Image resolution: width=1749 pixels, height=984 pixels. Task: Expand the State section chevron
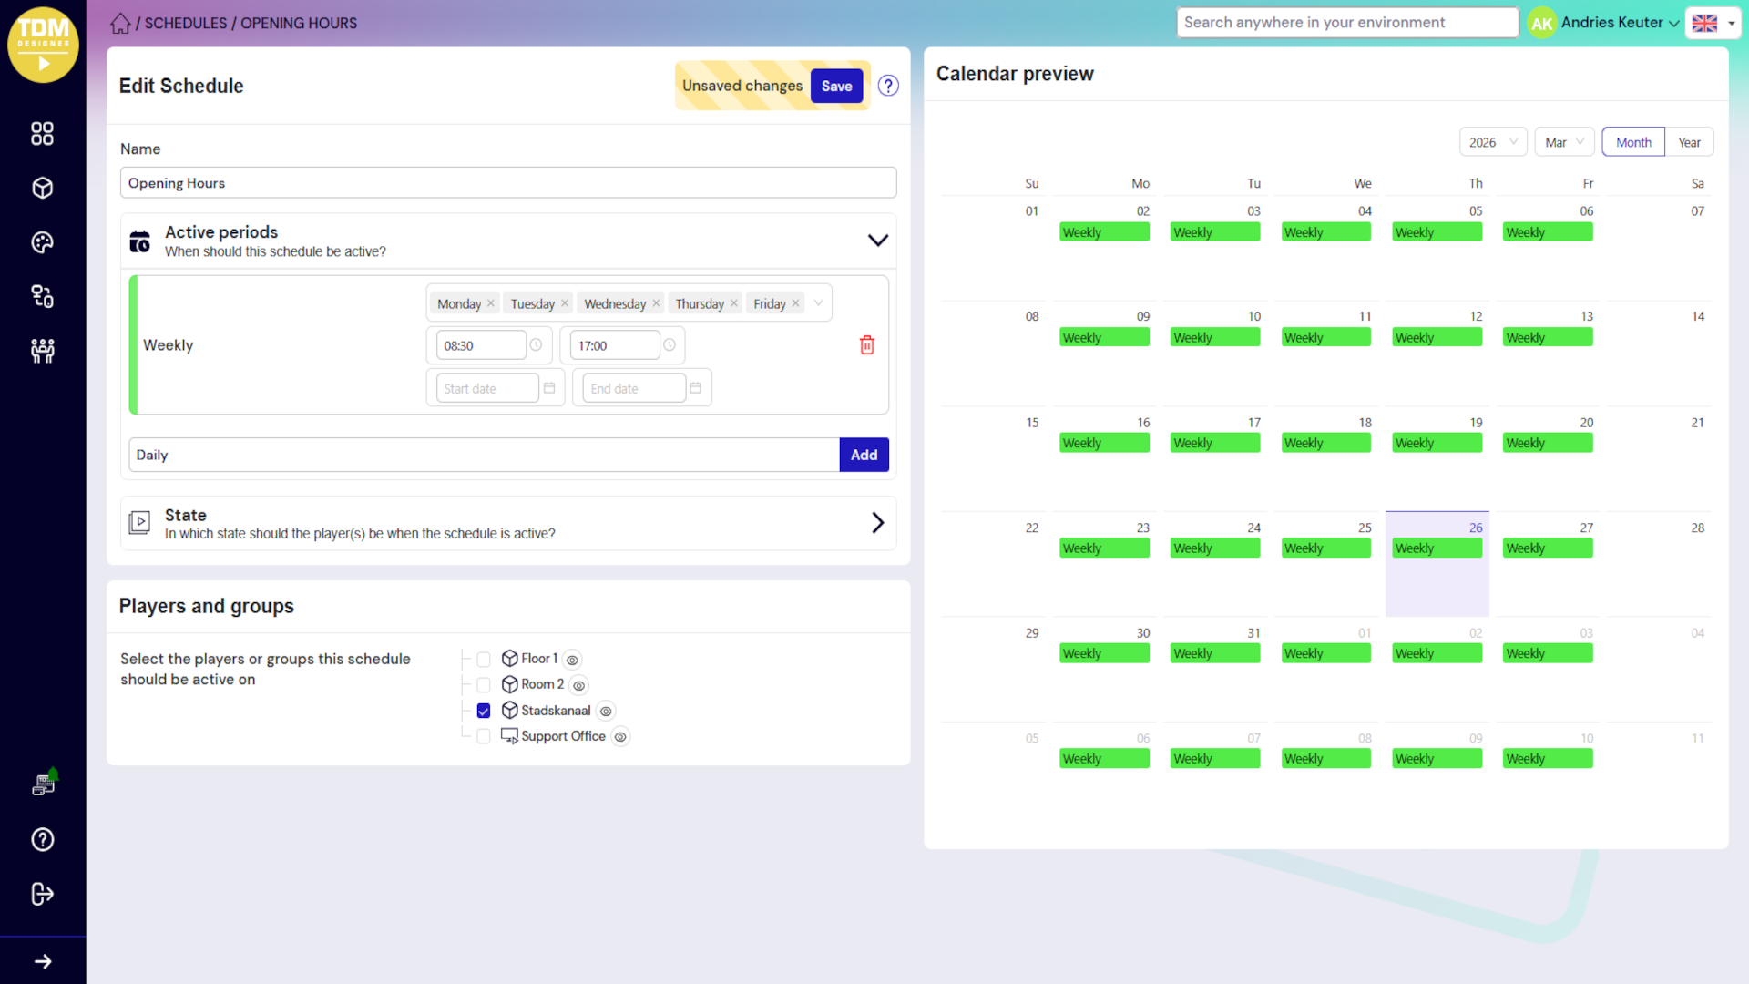coord(877,523)
